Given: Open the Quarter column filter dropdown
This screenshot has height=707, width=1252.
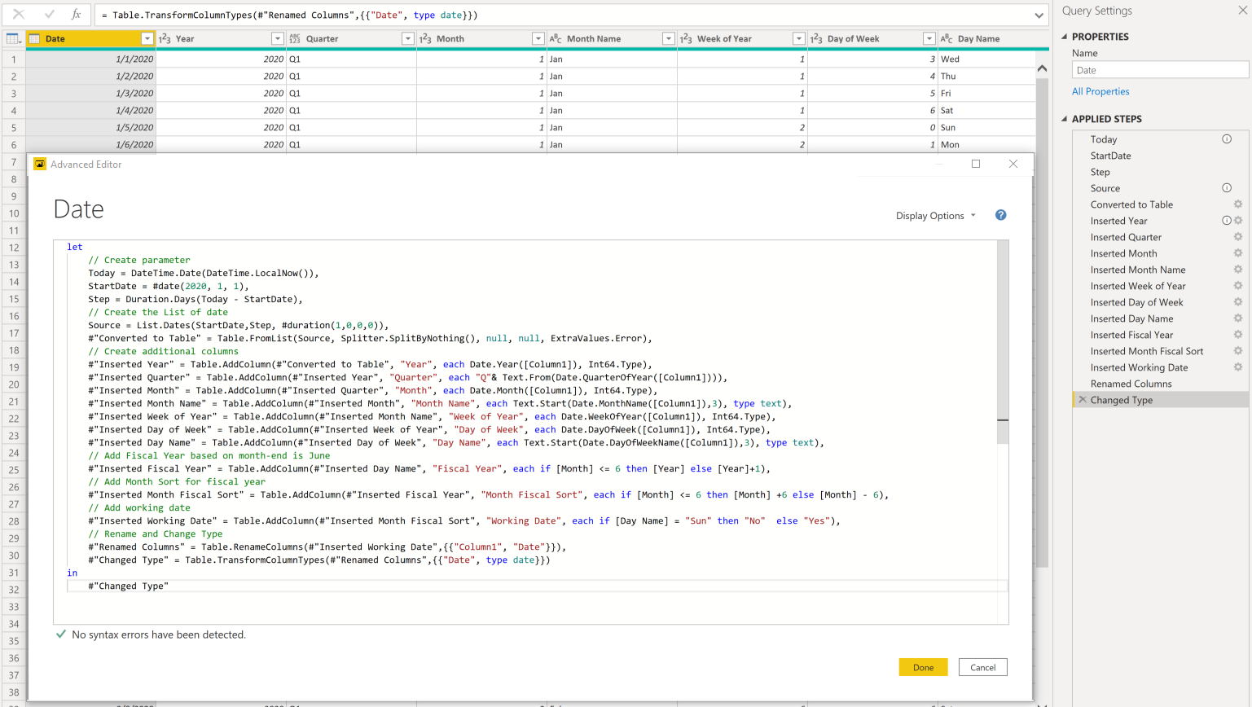Looking at the screenshot, I should click(x=408, y=39).
